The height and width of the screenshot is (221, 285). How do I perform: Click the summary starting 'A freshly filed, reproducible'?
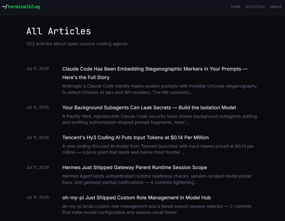click(160, 119)
